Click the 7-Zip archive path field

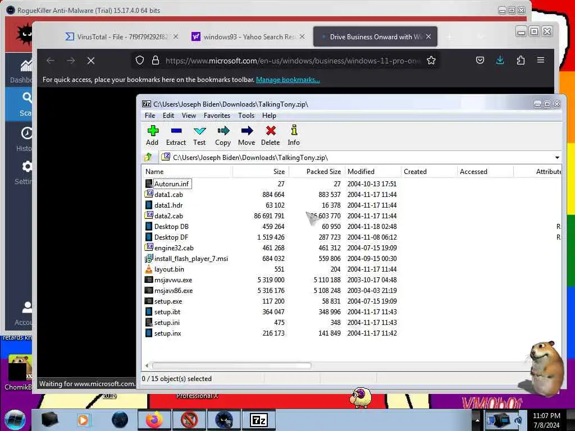355,158
